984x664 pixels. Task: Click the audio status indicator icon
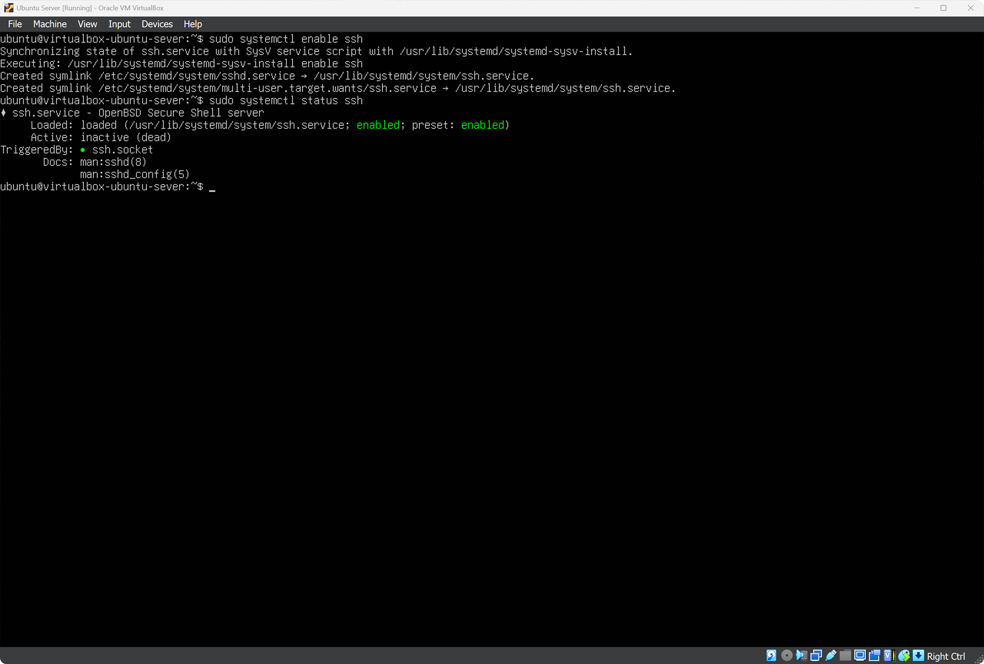coord(801,656)
